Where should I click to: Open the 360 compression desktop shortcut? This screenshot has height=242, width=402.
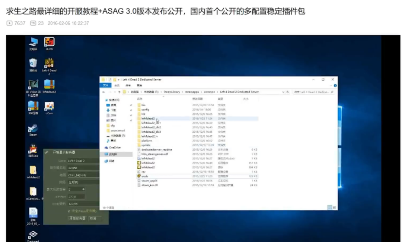pos(33,108)
